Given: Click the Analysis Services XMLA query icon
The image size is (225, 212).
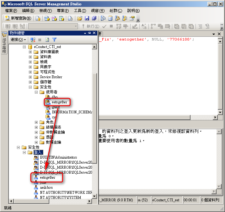Looking at the screenshot, I should click(x=62, y=19).
